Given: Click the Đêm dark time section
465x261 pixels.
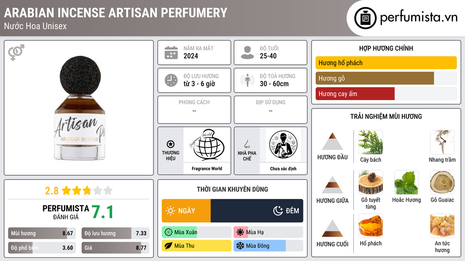Looking at the screenshot, I should [x=257, y=211].
